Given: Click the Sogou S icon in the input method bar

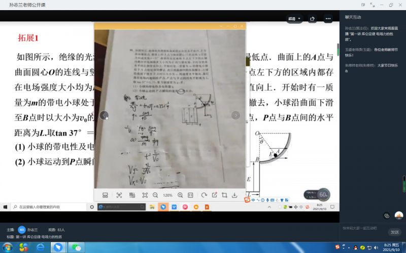Looking at the screenshot, I should click(x=247, y=200).
